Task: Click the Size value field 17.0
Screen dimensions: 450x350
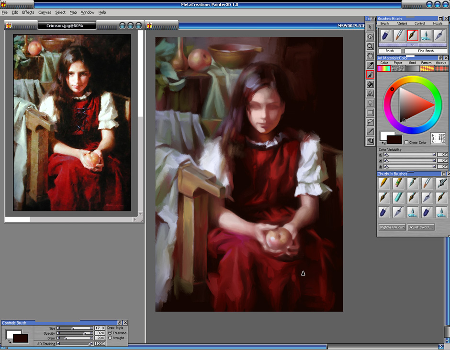Action: (100, 328)
